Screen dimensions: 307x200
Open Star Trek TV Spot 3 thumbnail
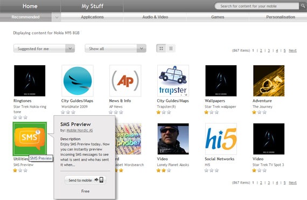tap(269, 139)
